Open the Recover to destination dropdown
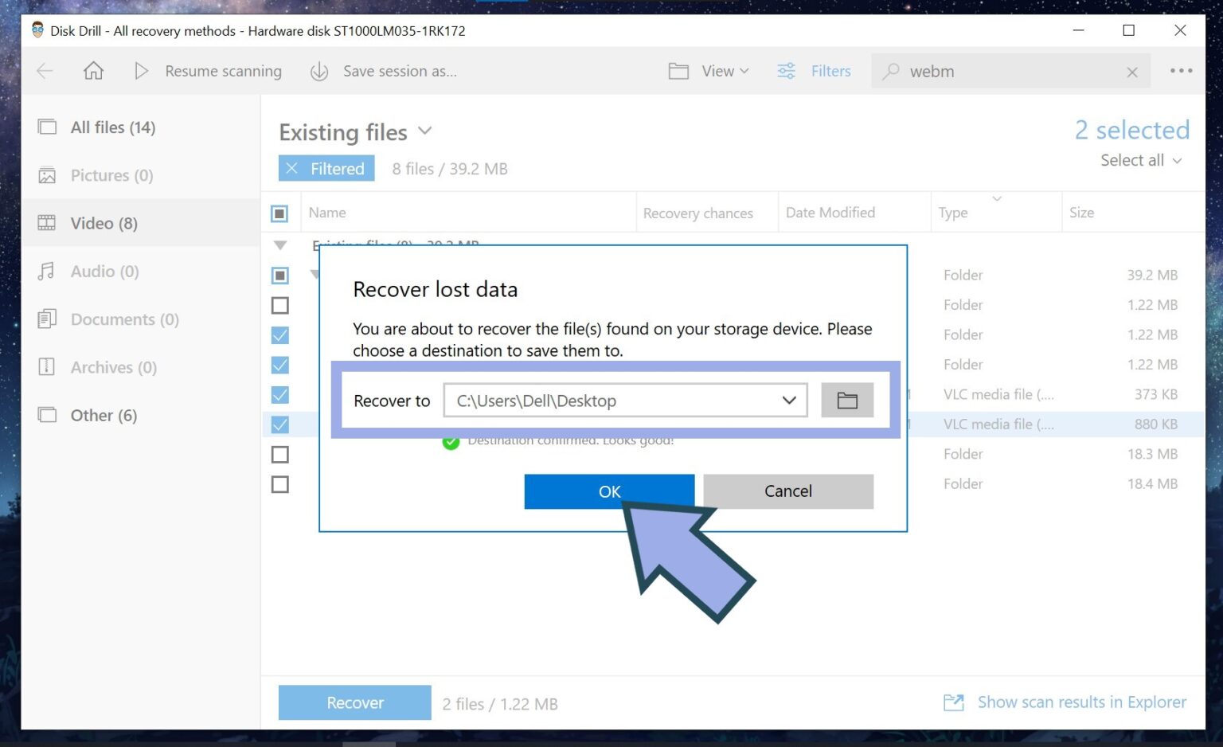Screen dimensions: 1223x747 [787, 400]
